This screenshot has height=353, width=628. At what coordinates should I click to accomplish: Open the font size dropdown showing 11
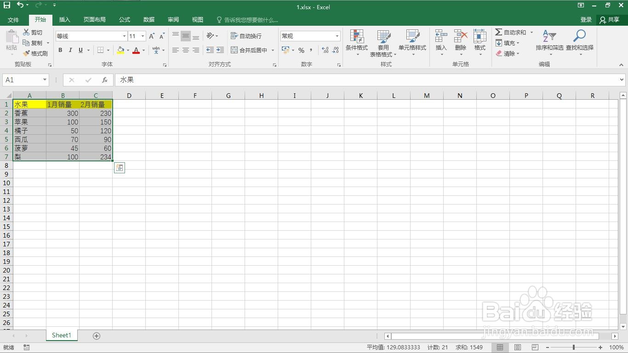pyautogui.click(x=143, y=36)
